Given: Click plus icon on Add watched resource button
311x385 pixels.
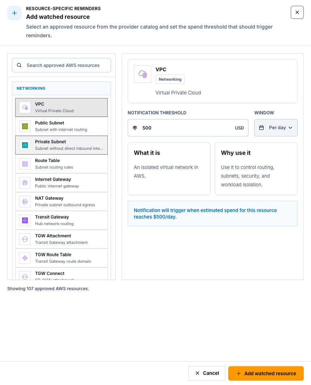Looking at the screenshot, I should point(239,373).
